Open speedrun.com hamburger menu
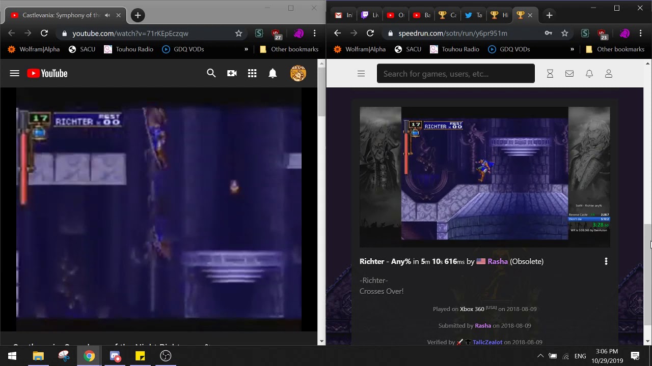Viewport: 652px width, 366px height. pyautogui.click(x=361, y=74)
